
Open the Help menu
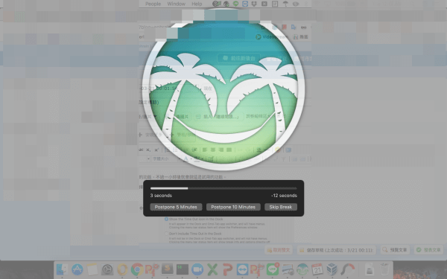click(x=197, y=4)
